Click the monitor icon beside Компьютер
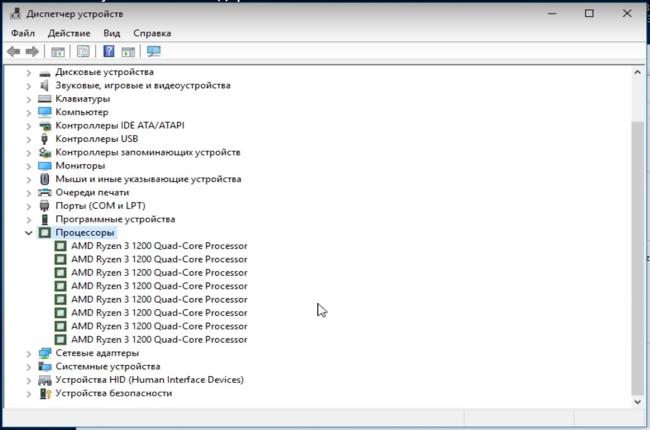The width and height of the screenshot is (650, 430). (45, 112)
